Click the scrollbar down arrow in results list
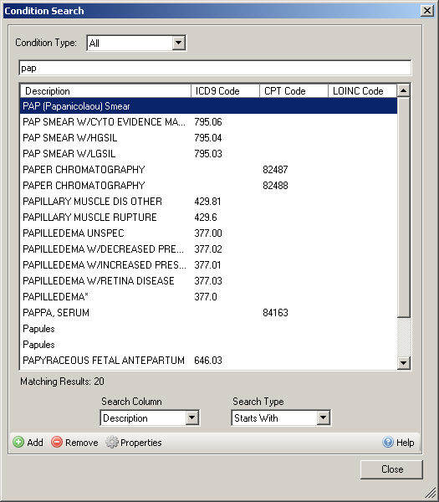Screen dimensions: 439x502 [404, 363]
